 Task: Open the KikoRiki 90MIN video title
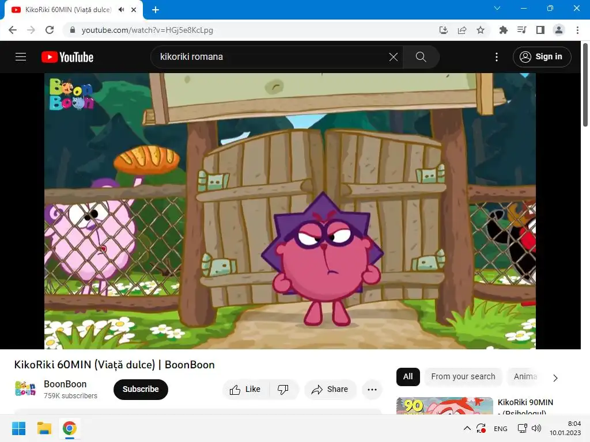point(525,407)
